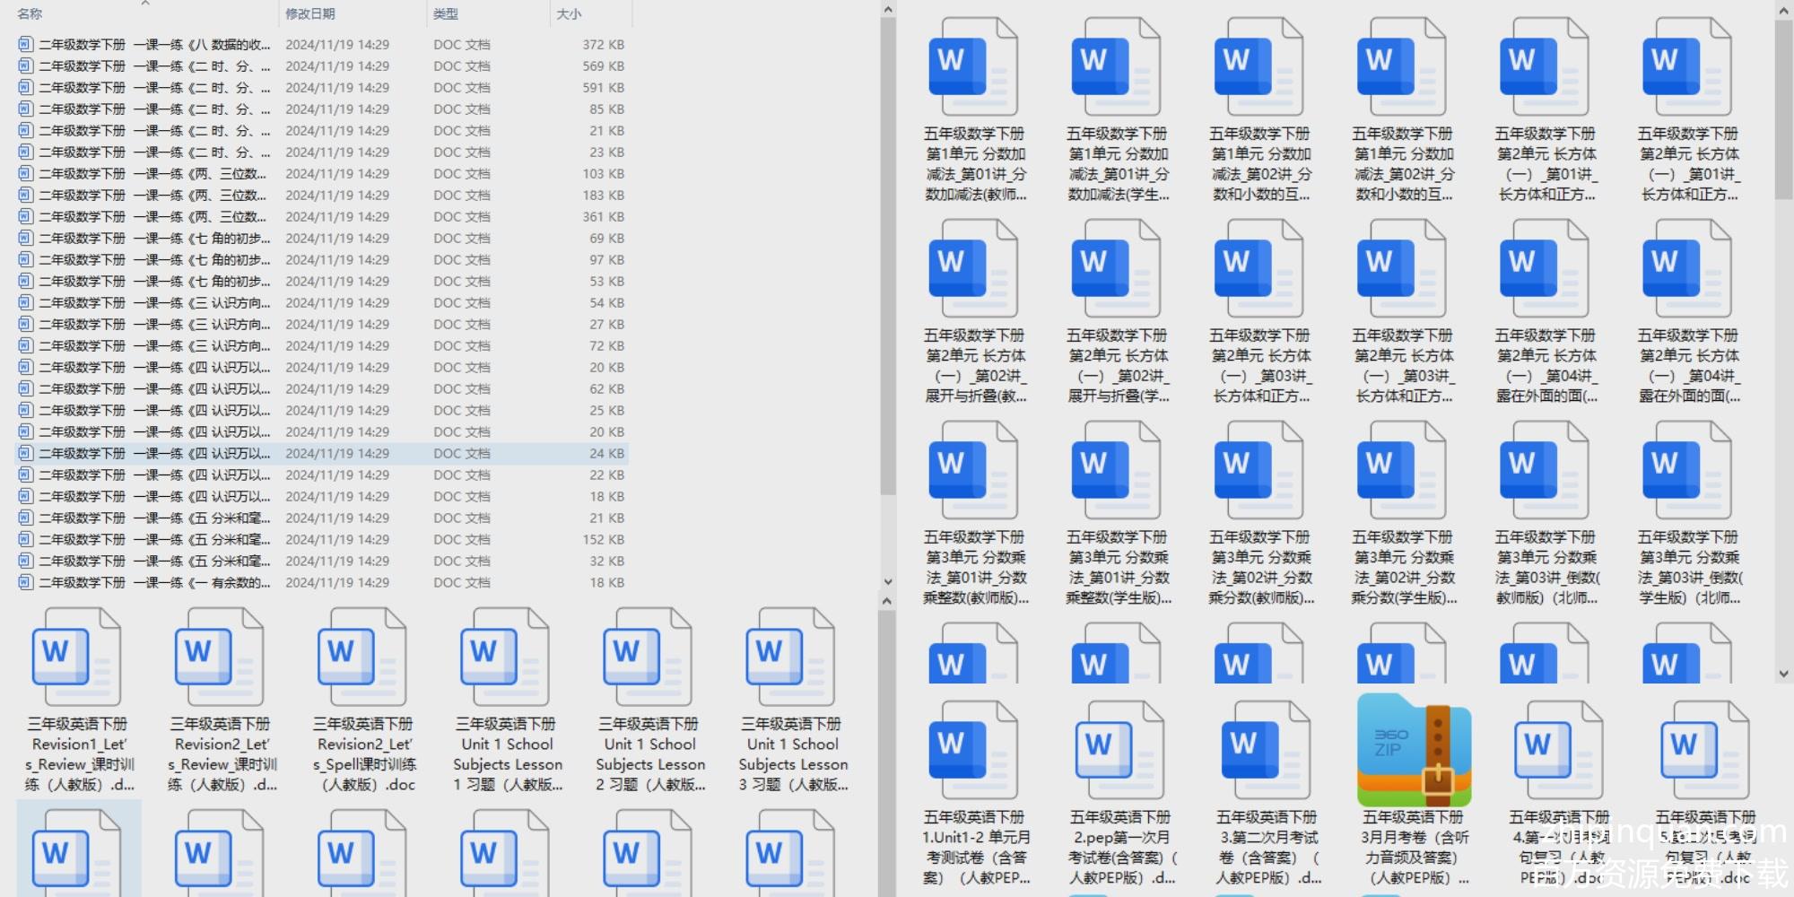
Task: Open Word doc Unit 1 School Subjects Lesson 3
Action: [792, 658]
